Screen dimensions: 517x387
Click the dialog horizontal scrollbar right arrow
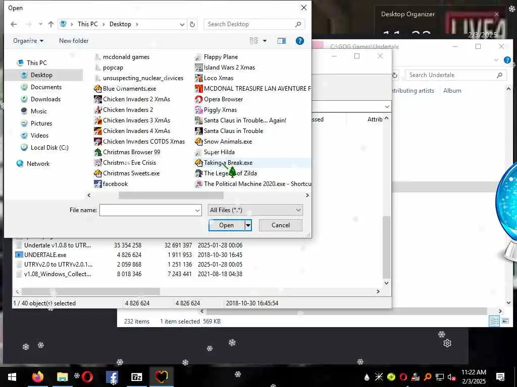click(x=307, y=195)
